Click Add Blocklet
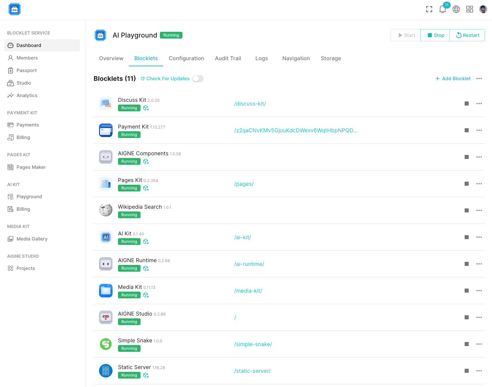The width and height of the screenshot is (492, 387). click(453, 78)
